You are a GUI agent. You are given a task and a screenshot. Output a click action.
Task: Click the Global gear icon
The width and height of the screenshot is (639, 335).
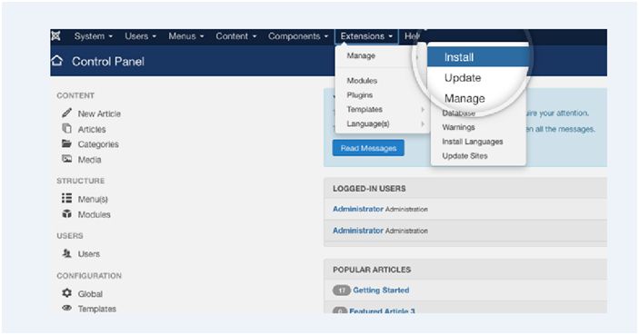[67, 293]
